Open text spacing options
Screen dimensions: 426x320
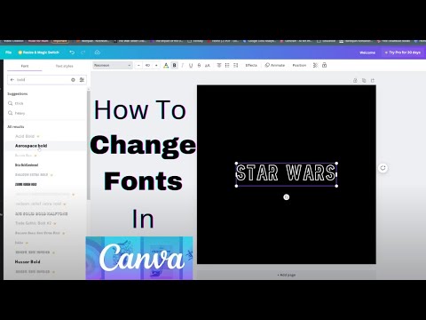pos(235,66)
